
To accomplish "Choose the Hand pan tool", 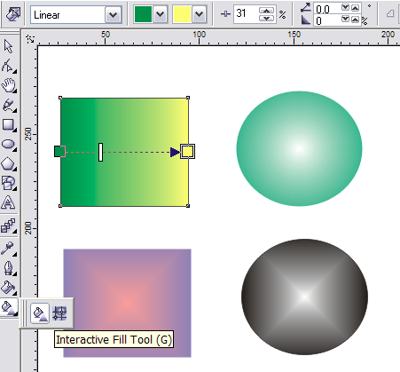I will (x=8, y=85).
